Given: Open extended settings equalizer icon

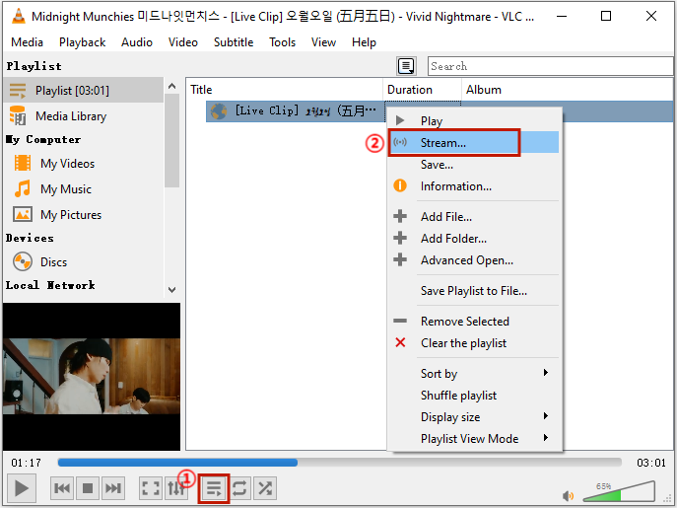Looking at the screenshot, I should (x=176, y=487).
